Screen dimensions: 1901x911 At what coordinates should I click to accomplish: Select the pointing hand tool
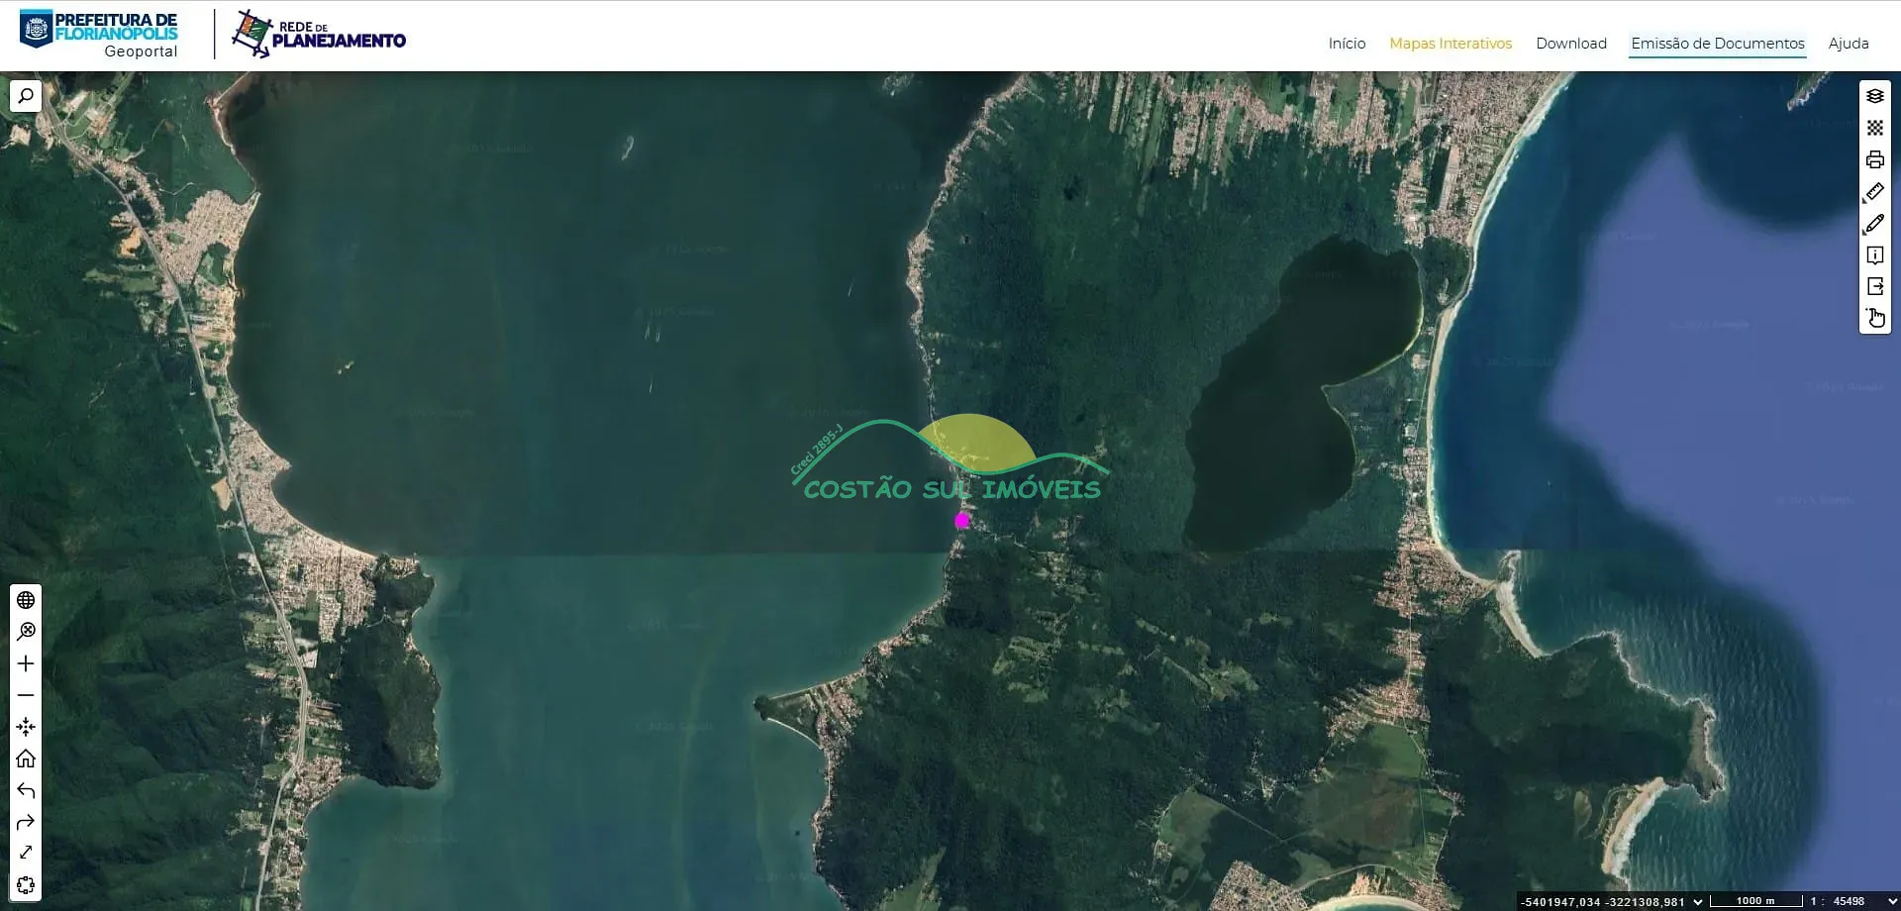[x=1875, y=318]
